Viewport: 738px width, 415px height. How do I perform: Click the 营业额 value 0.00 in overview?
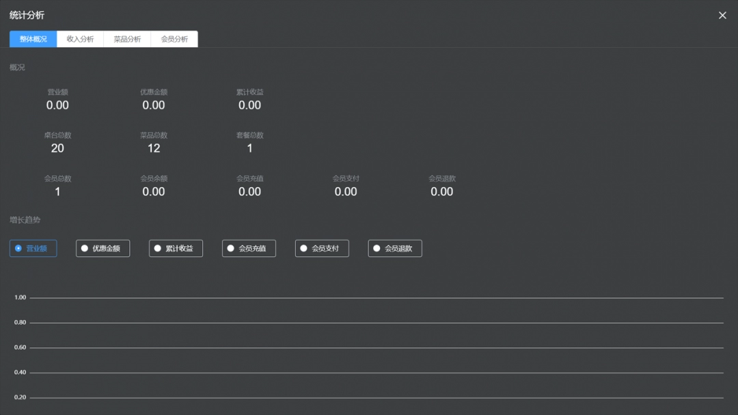pos(57,105)
